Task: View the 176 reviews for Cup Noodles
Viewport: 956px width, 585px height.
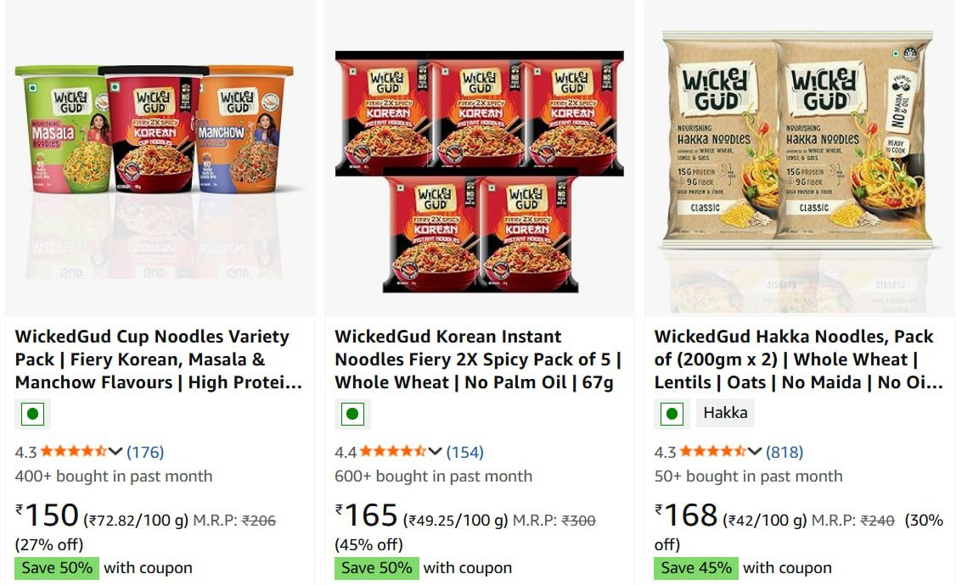Action: [x=145, y=452]
